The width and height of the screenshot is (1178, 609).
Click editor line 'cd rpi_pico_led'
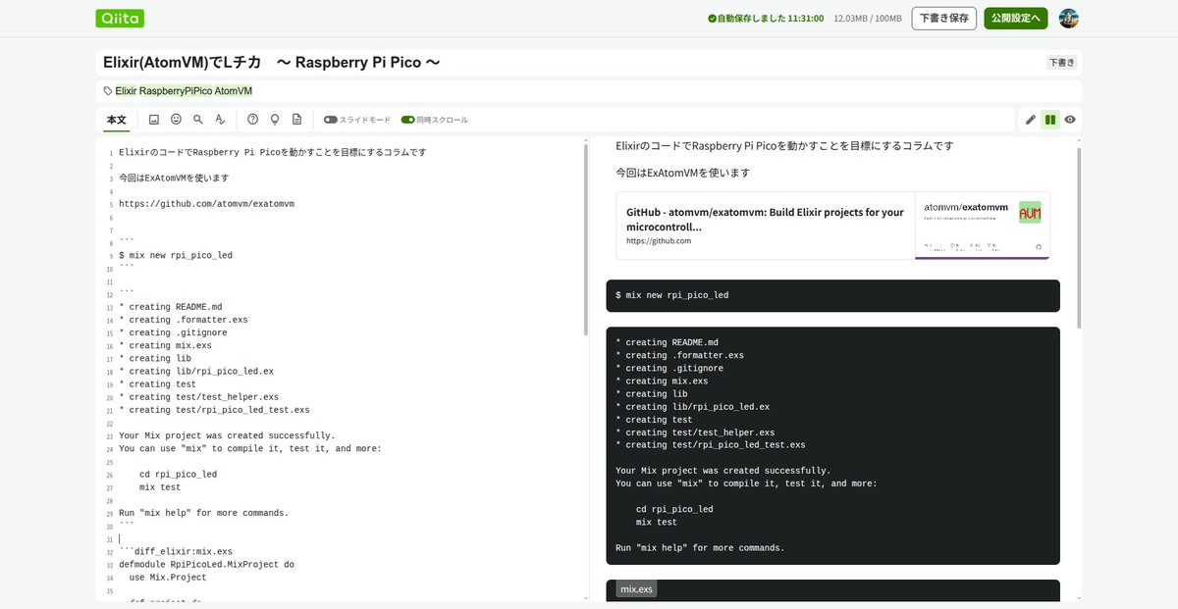click(x=178, y=475)
